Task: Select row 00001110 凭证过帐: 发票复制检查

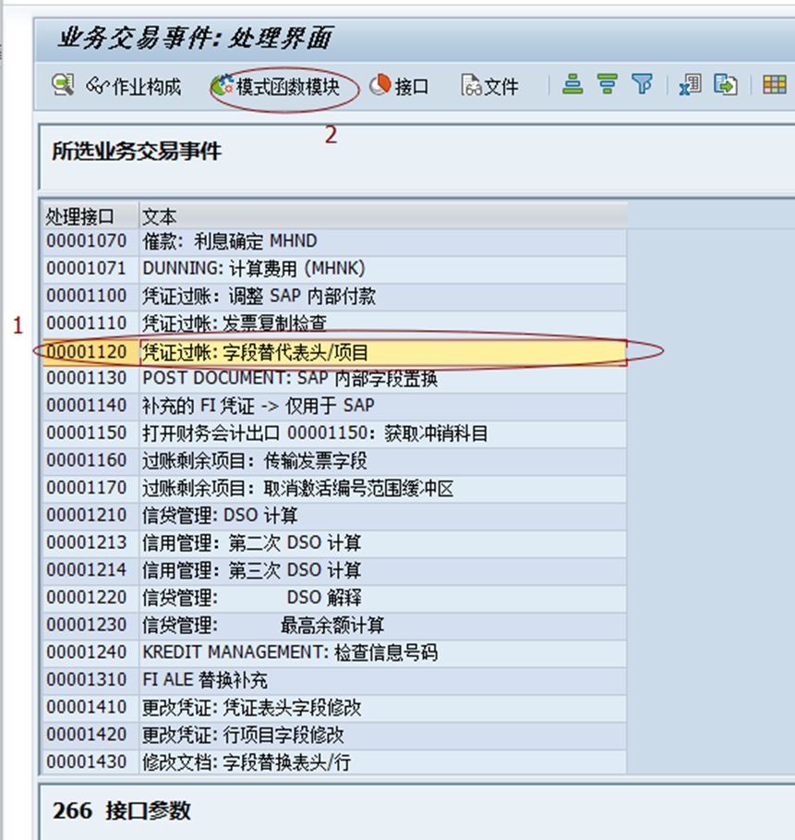Action: [334, 323]
